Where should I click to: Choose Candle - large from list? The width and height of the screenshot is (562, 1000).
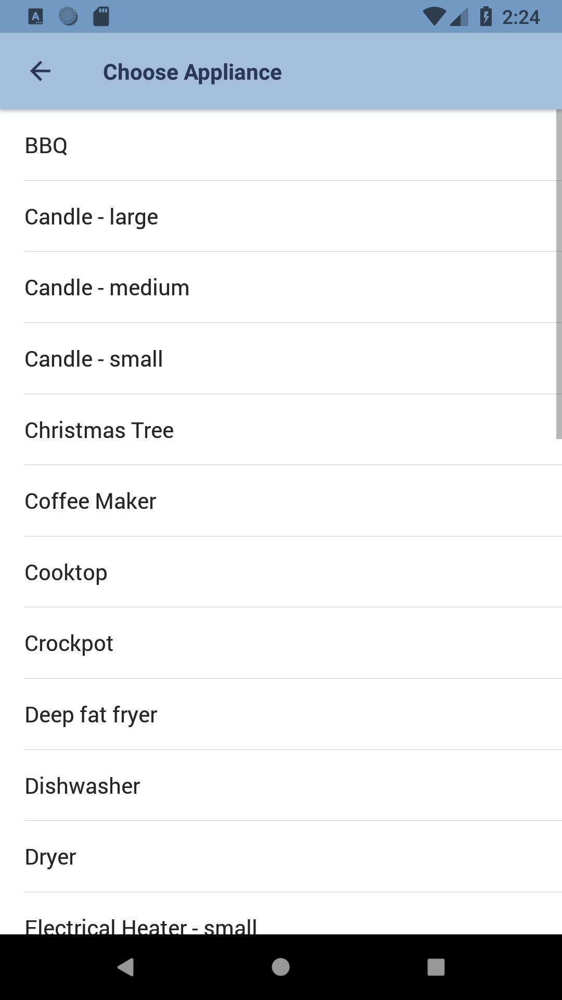click(281, 217)
